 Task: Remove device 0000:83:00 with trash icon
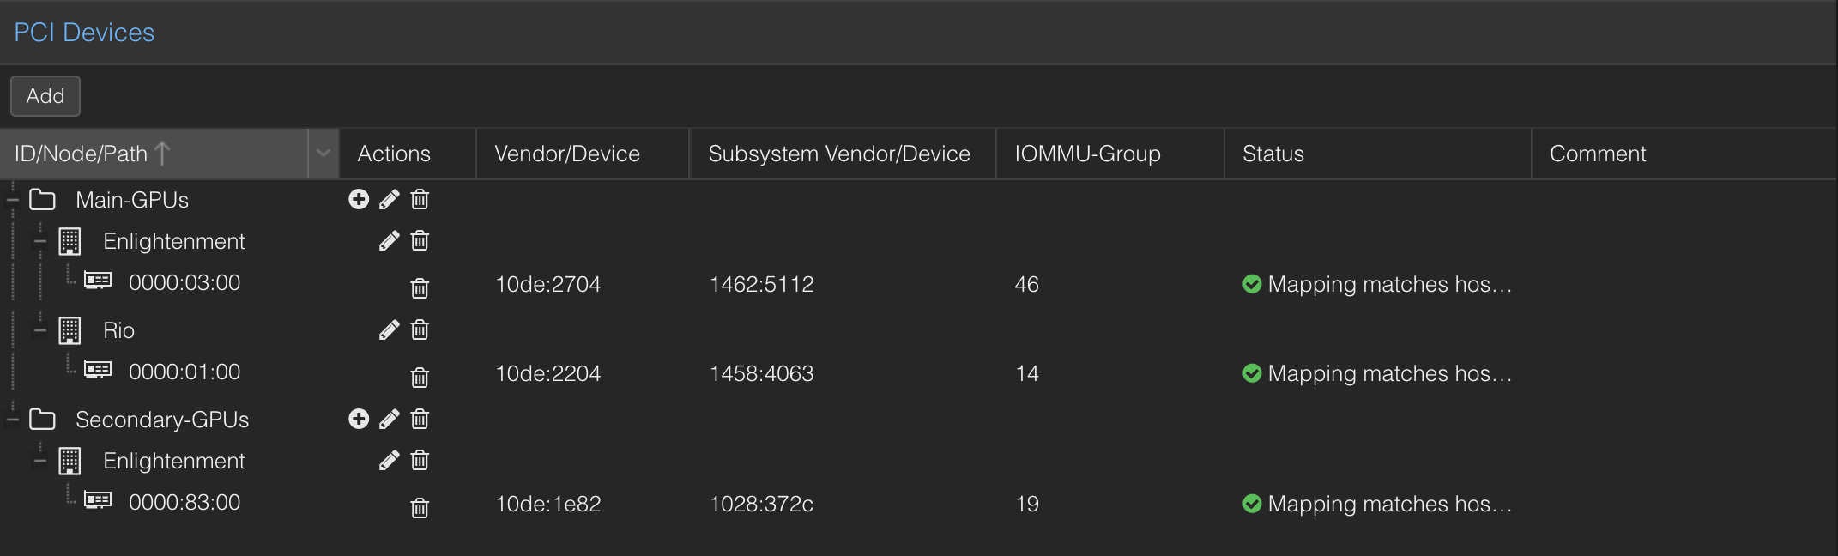[420, 507]
